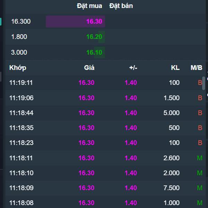
Task: Click the M marker on 11:18:11 trade
Action: (200, 158)
